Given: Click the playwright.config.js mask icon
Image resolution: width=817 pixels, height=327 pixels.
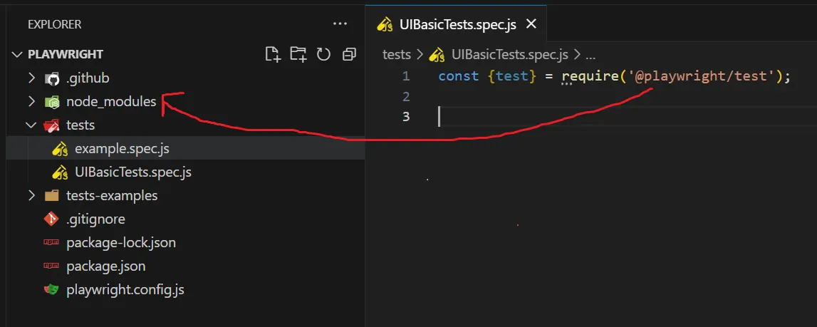Looking at the screenshot, I should click(51, 289).
